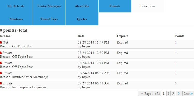Select the About Me tab
194x101 pixels.
82,6
